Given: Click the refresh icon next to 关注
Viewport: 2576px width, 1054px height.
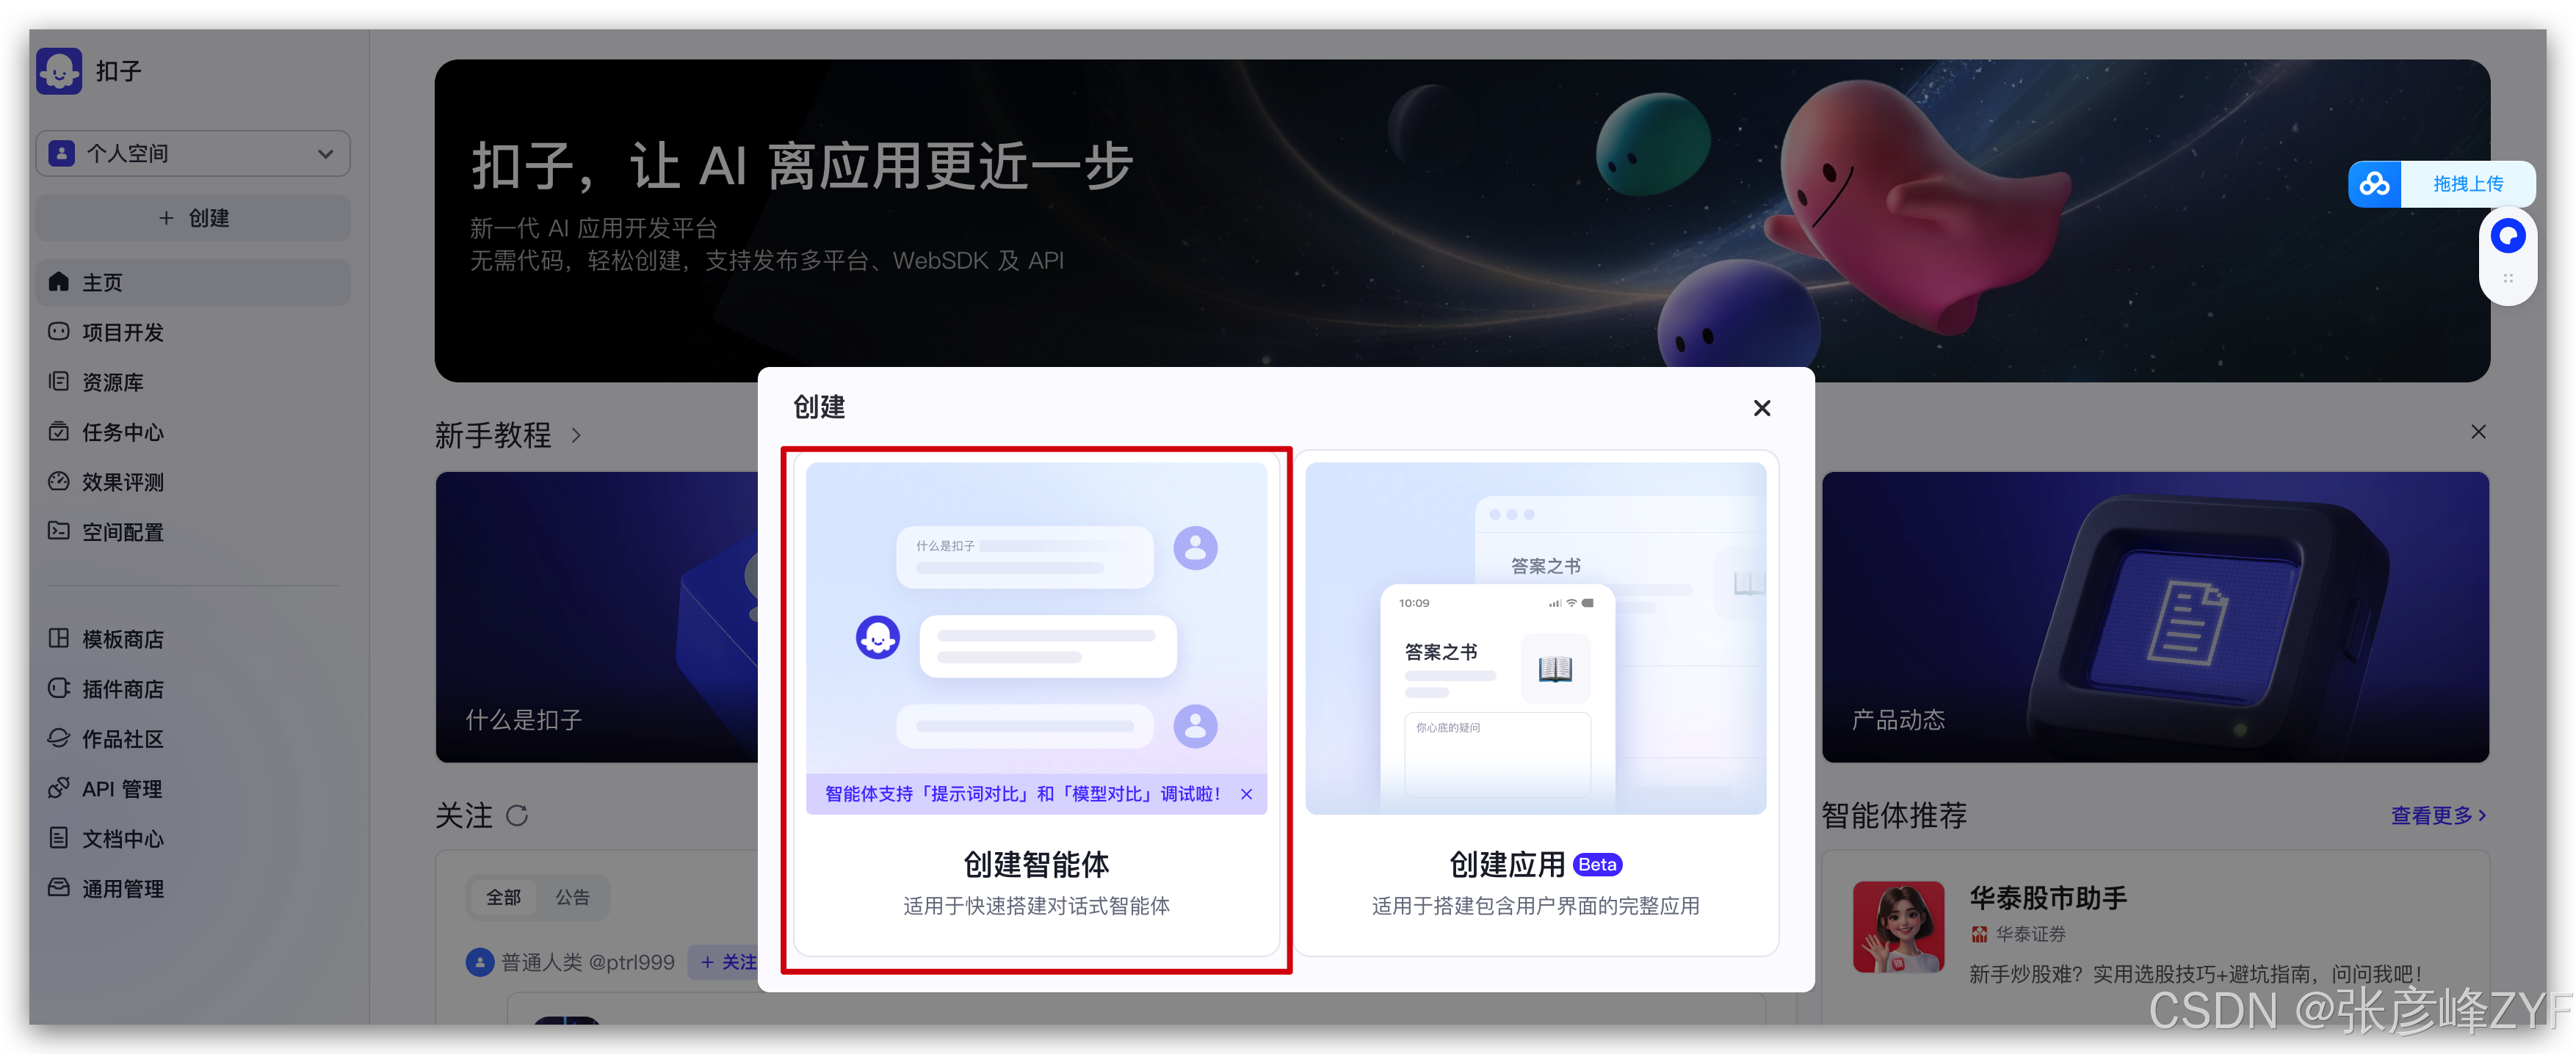Looking at the screenshot, I should (x=516, y=815).
